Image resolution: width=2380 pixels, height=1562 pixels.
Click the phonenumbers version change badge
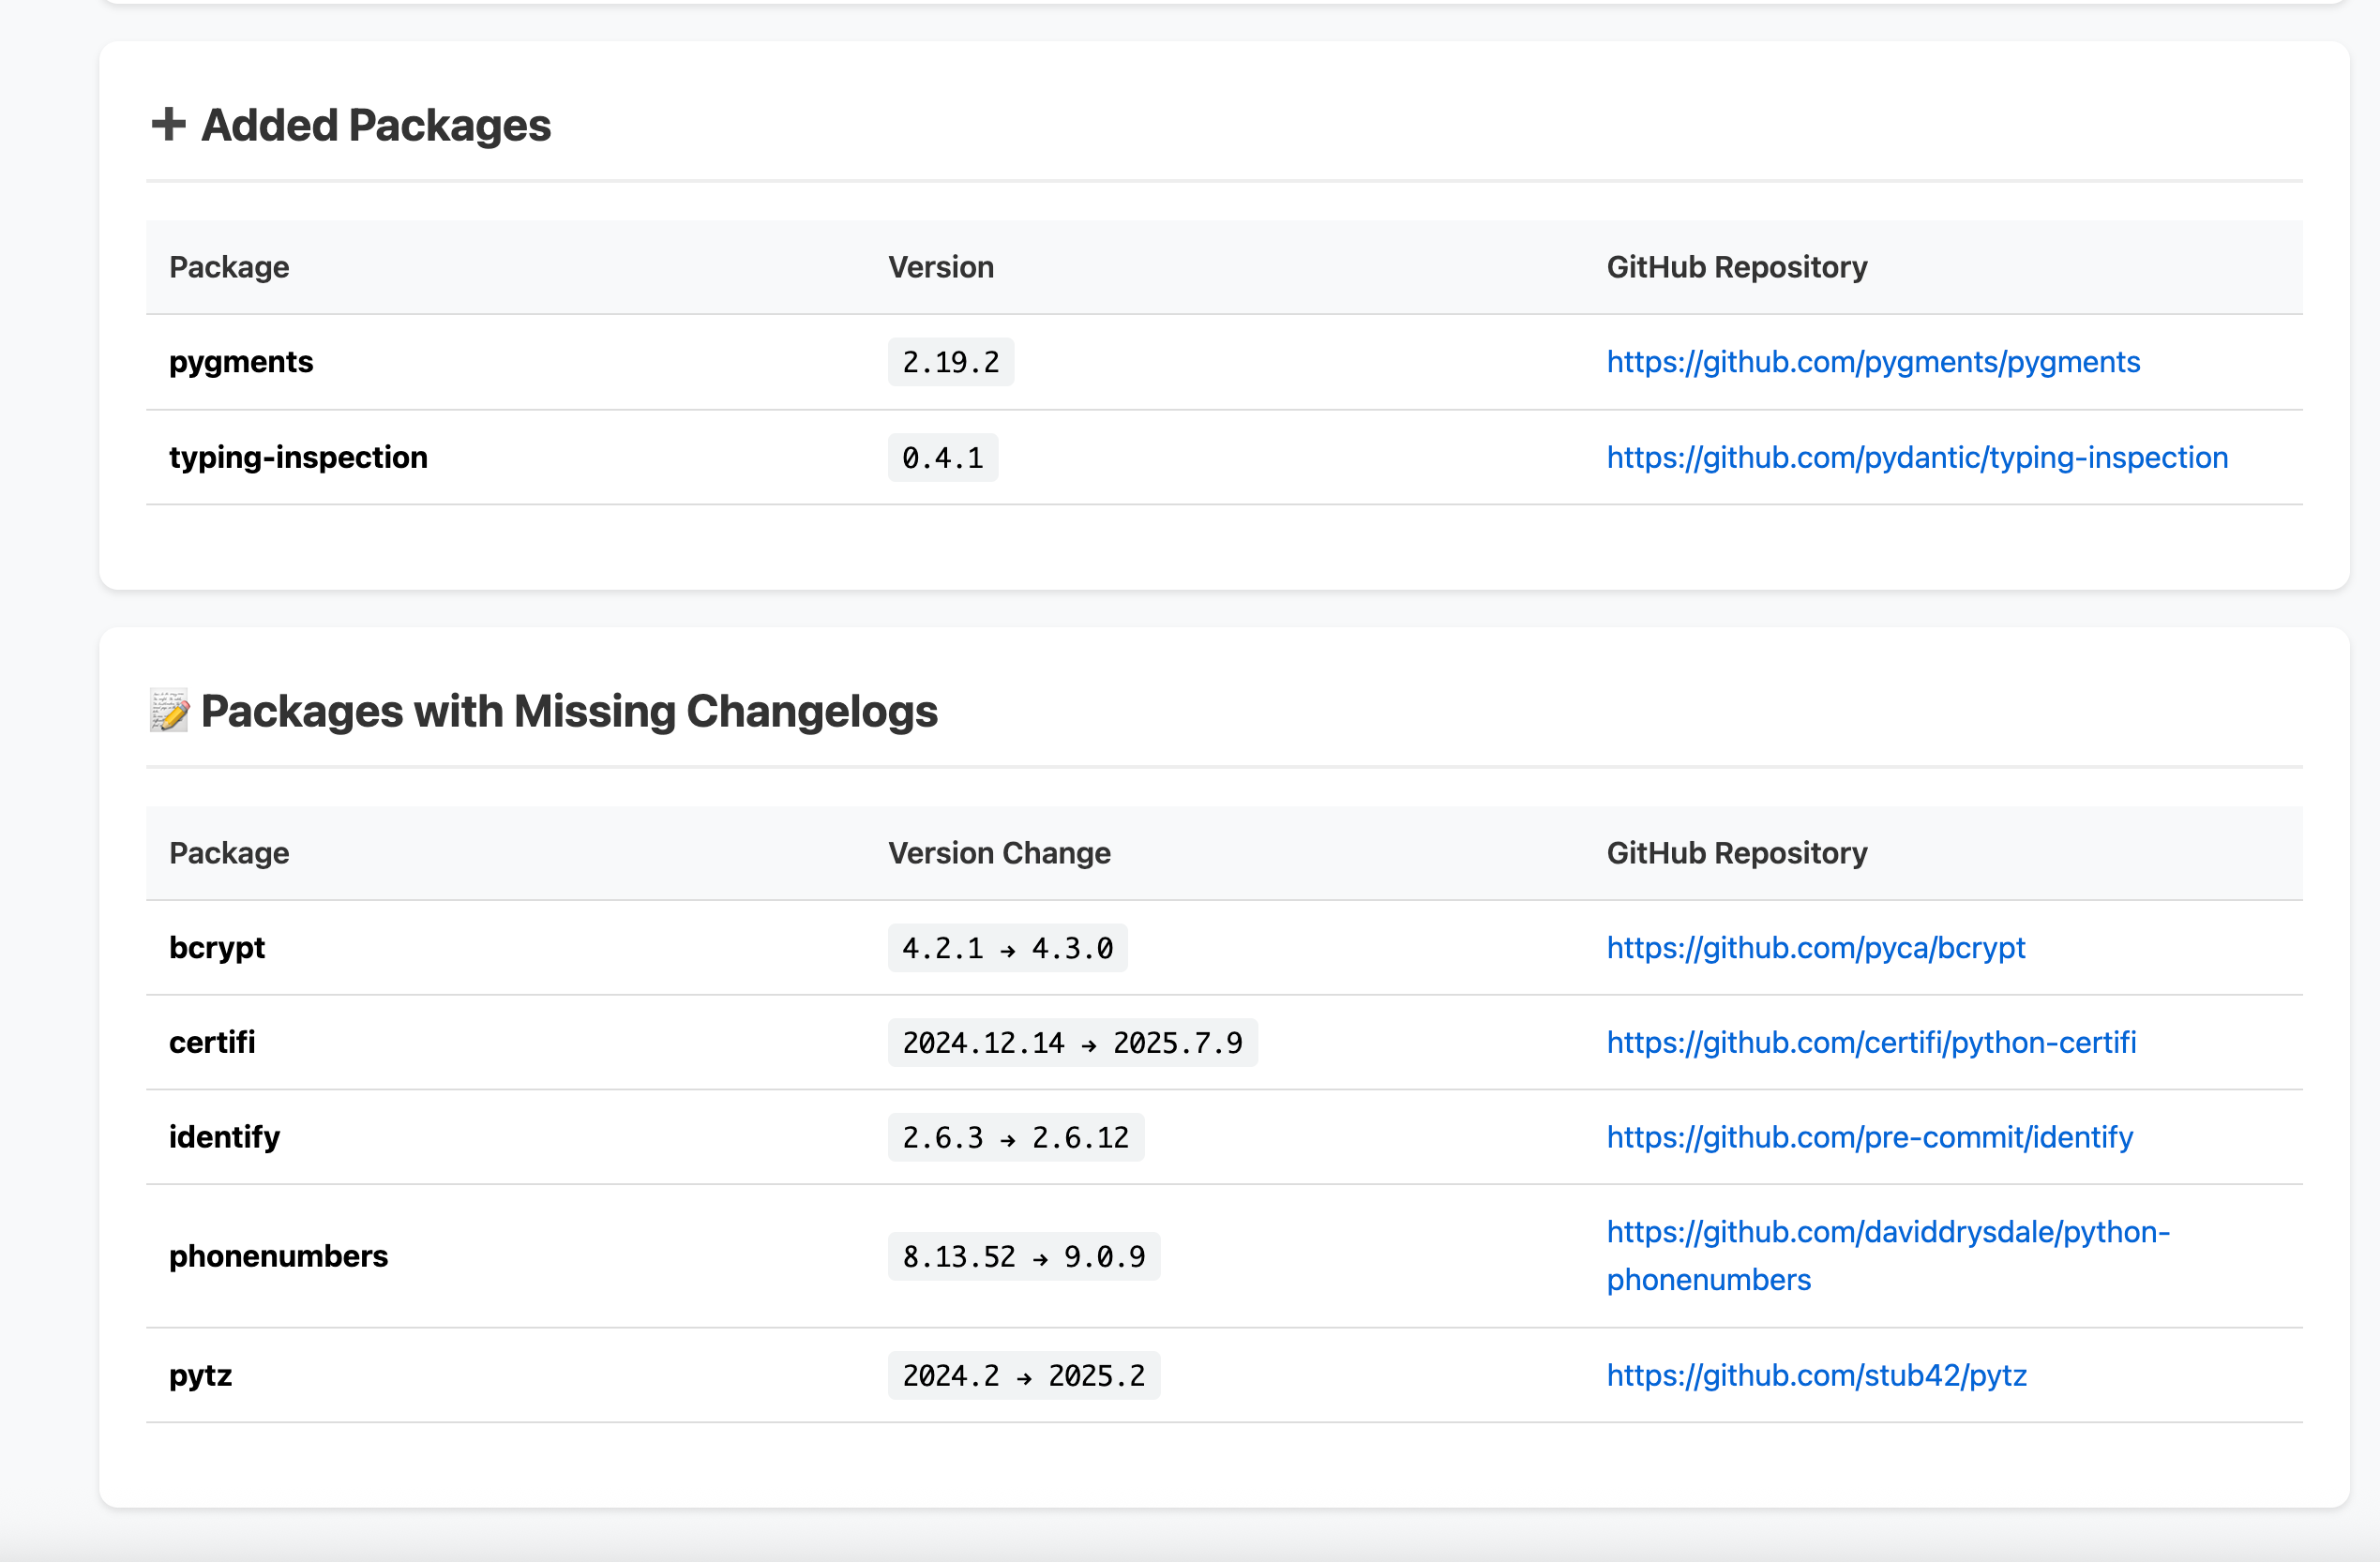(1023, 1256)
